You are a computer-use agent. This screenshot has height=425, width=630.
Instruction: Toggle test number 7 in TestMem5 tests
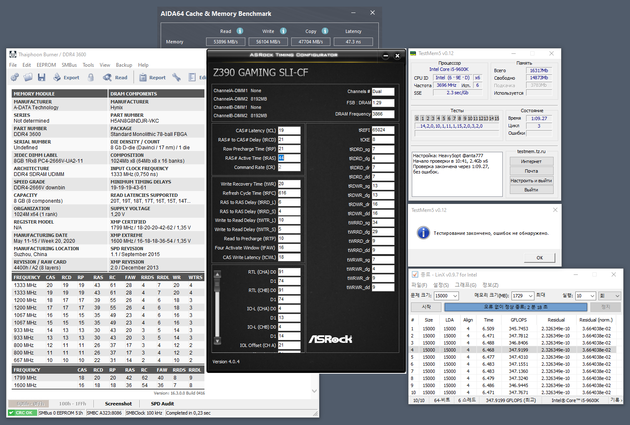(x=454, y=118)
